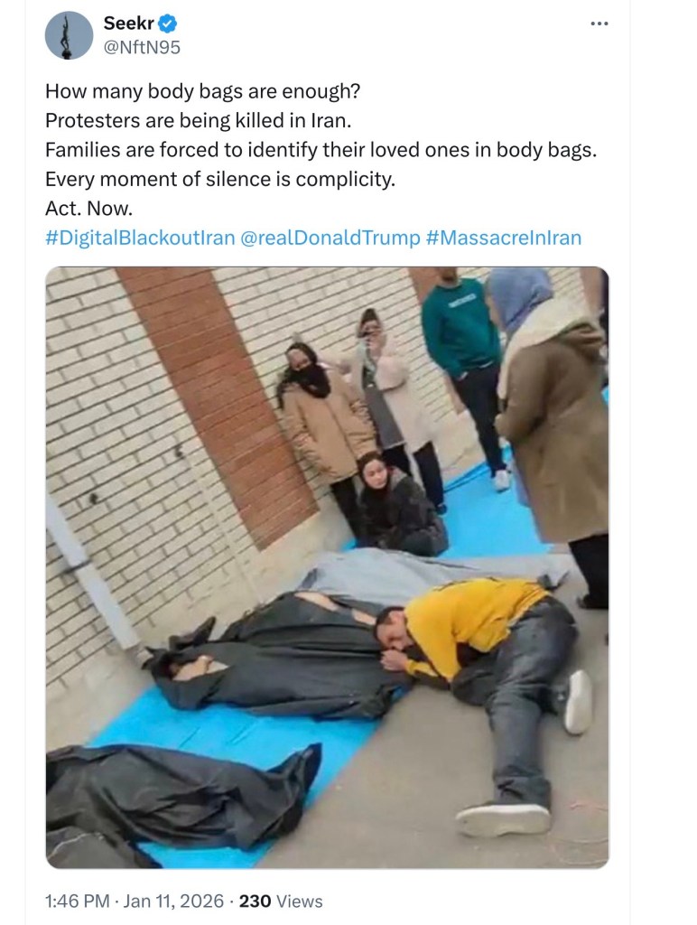The image size is (697, 925).
Task: Open the @NftN95 handle link
Action: (x=142, y=47)
